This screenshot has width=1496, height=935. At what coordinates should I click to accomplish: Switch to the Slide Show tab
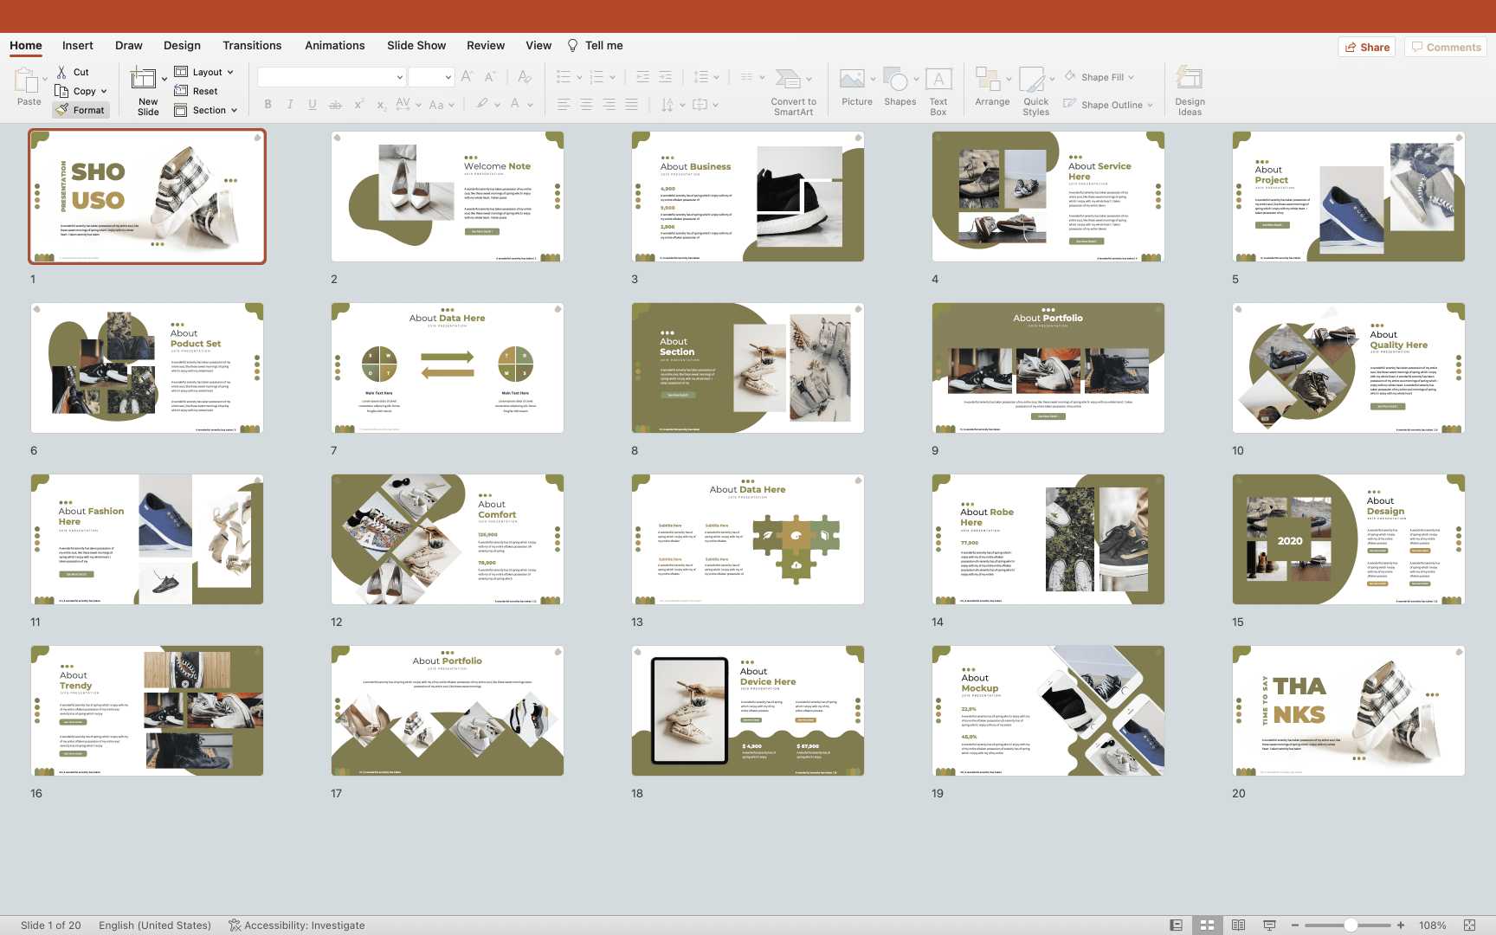tap(416, 45)
